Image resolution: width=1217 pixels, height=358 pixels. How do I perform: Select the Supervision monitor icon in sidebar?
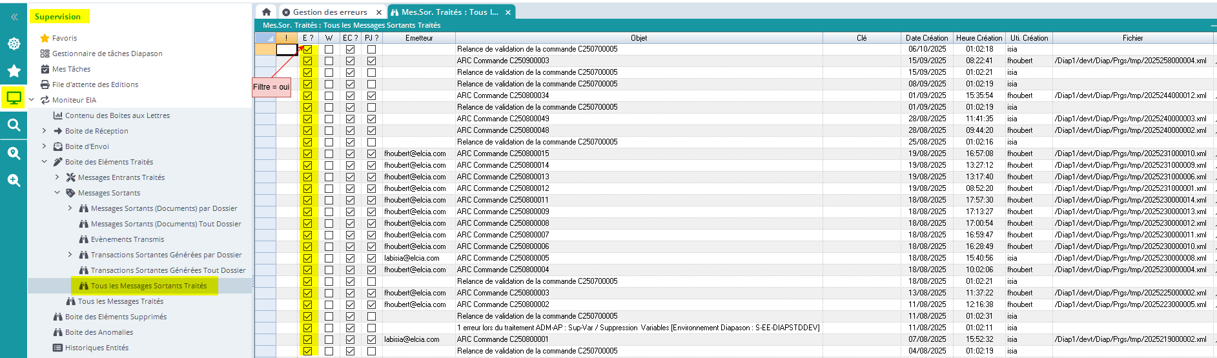(x=14, y=98)
